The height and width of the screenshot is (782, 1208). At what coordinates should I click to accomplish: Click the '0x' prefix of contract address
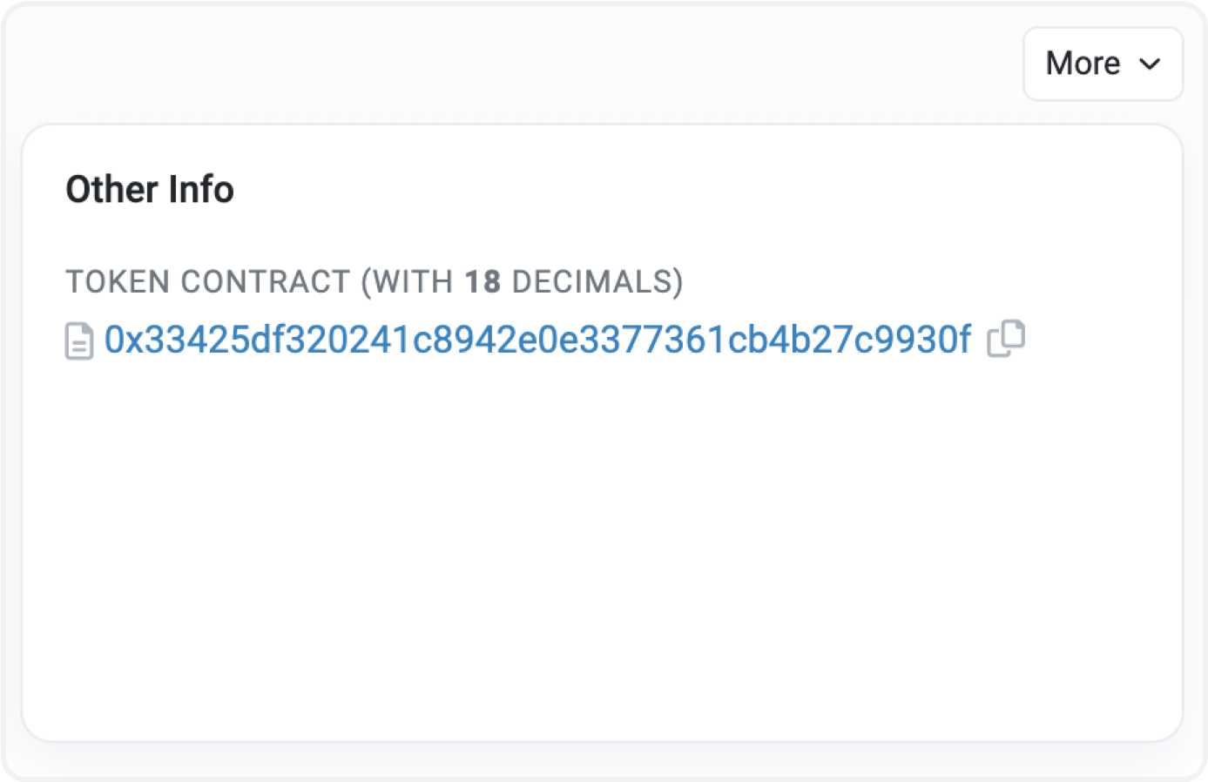(123, 340)
